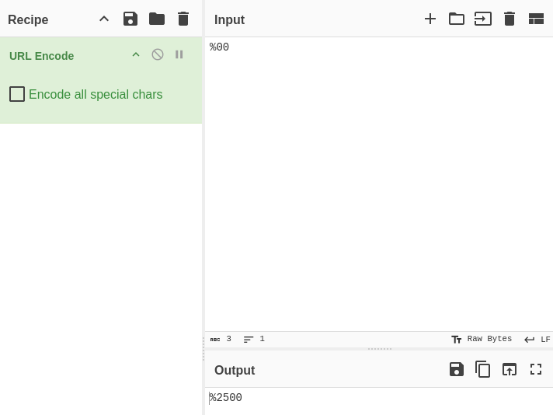Add a new input tab

click(x=430, y=19)
